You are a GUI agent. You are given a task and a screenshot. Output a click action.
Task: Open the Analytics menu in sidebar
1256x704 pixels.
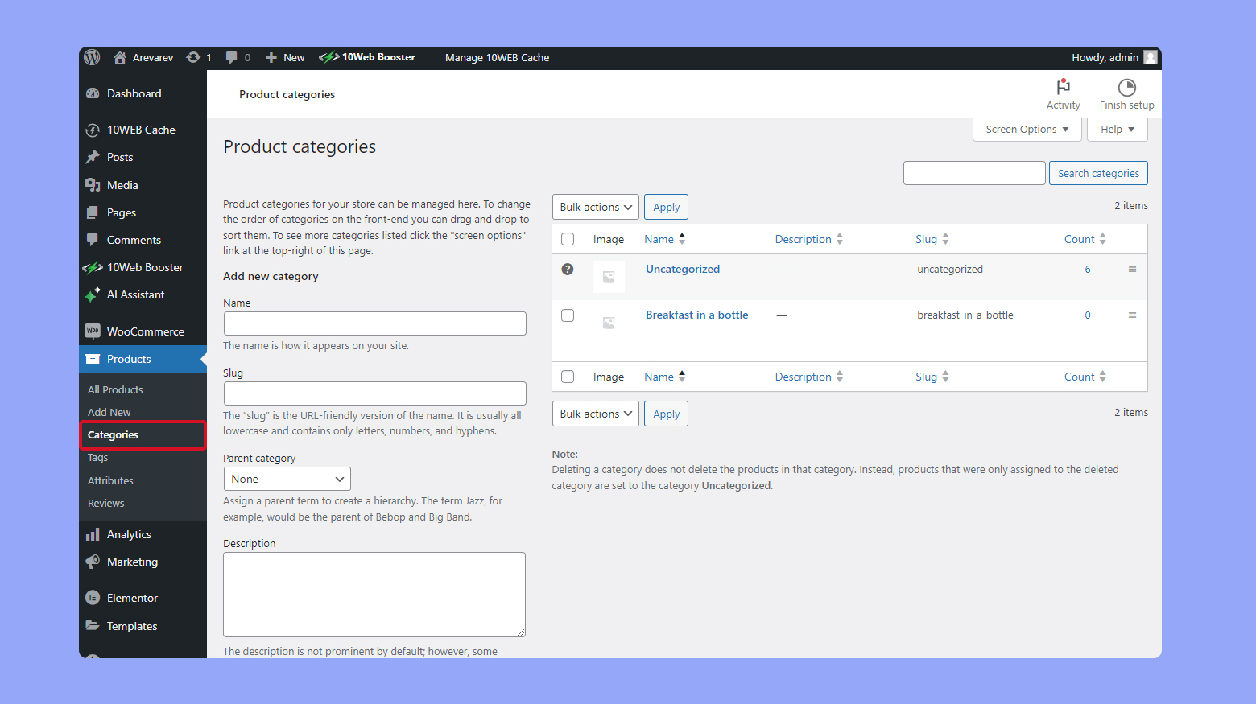pos(129,533)
